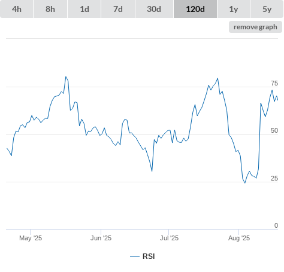Click the 50 level y-axis label
Viewport: 284px width, 272px height.
[274, 130]
